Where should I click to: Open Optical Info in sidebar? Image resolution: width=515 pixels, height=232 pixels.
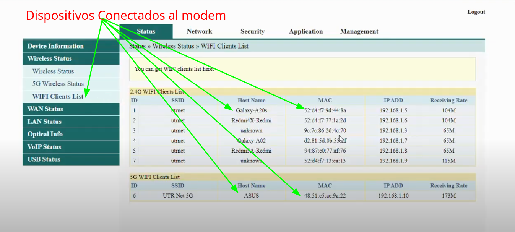[45, 134]
